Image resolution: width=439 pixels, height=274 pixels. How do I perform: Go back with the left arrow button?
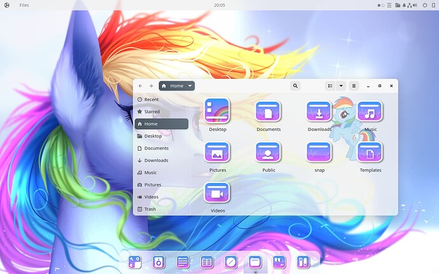point(140,86)
